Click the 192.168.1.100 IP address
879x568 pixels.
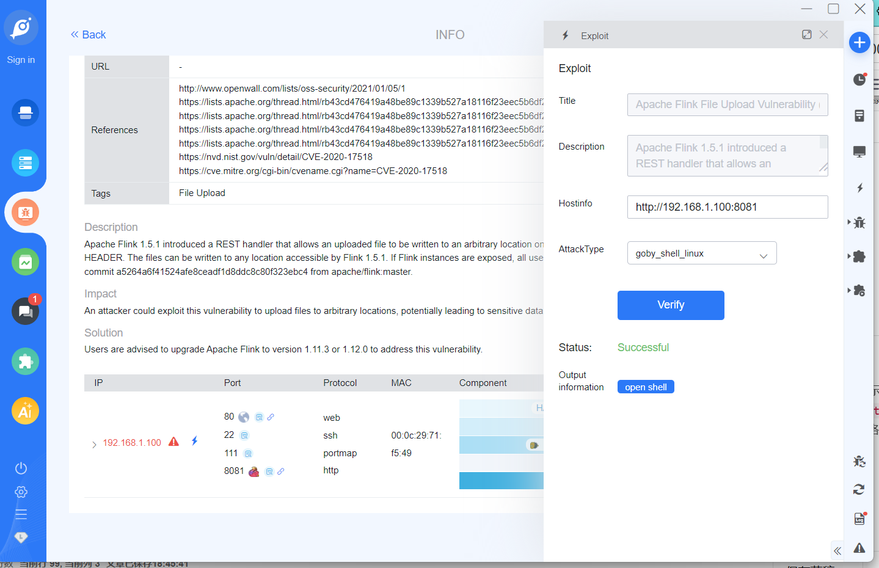(132, 443)
